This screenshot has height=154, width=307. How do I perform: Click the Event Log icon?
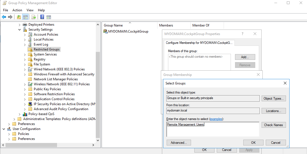(30, 44)
